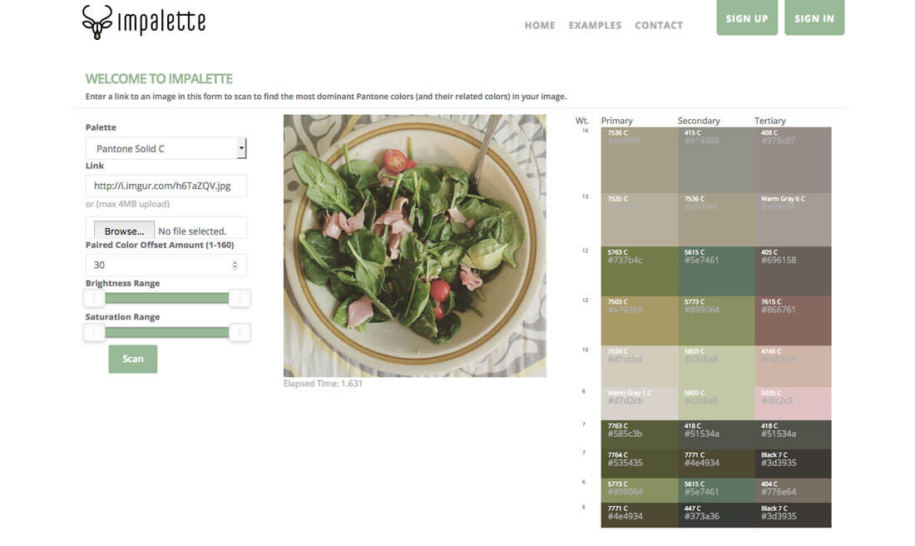Go to the EXAMPLES page

595,25
